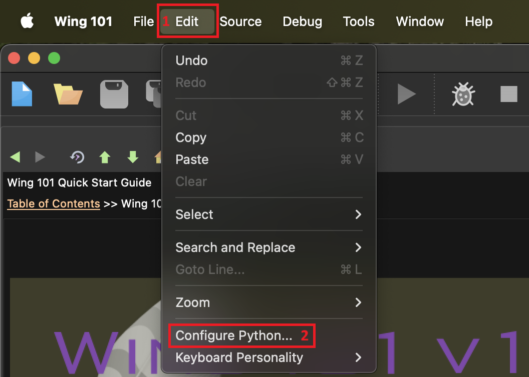Viewport: 529px width, 377px height.
Task: Click the Save floppy disk icon
Action: [x=114, y=94]
